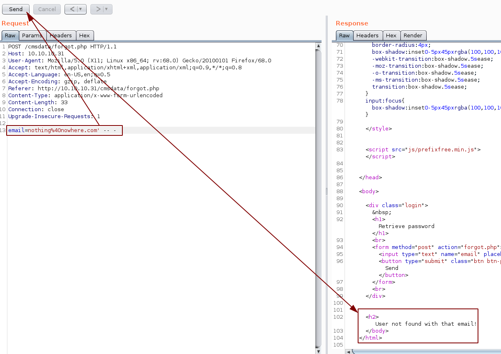Click the '<div class="login">' line

[x=397, y=206]
